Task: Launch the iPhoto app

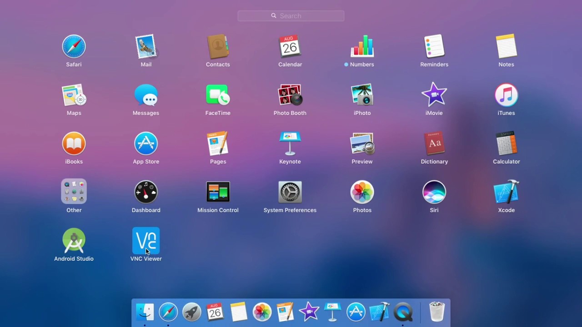Action: 362,95
